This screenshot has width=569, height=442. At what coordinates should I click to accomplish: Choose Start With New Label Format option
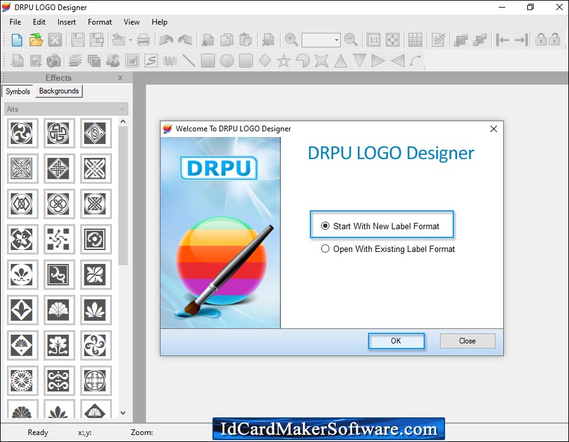[x=381, y=226]
